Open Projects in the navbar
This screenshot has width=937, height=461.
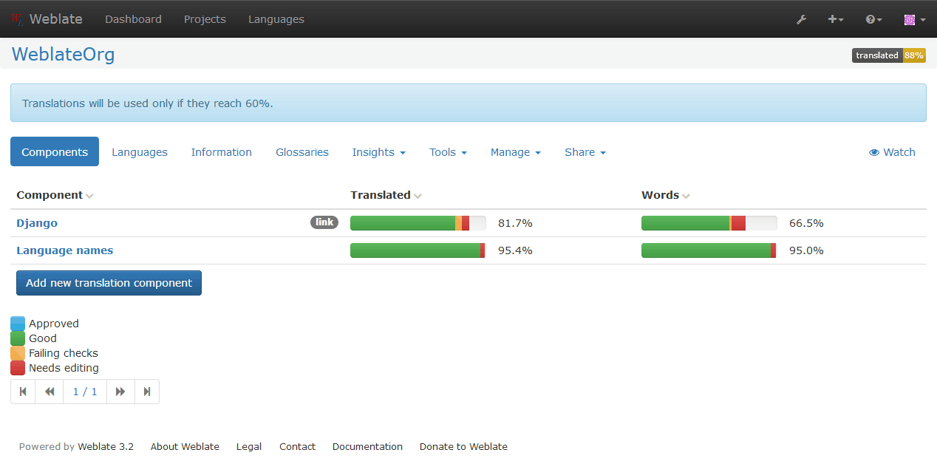pos(205,19)
